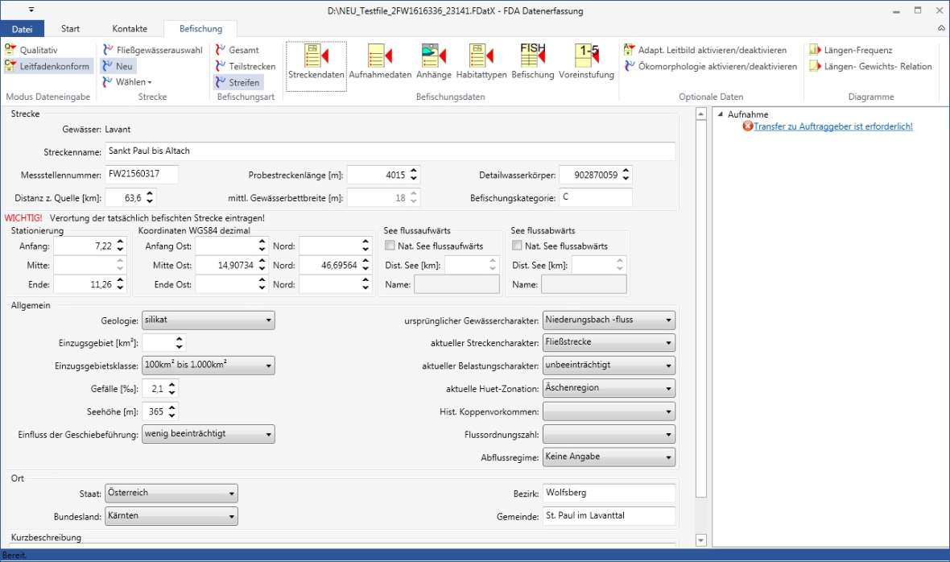
Task: Adjust the Detailwasserkörper stepper
Action: point(626,175)
